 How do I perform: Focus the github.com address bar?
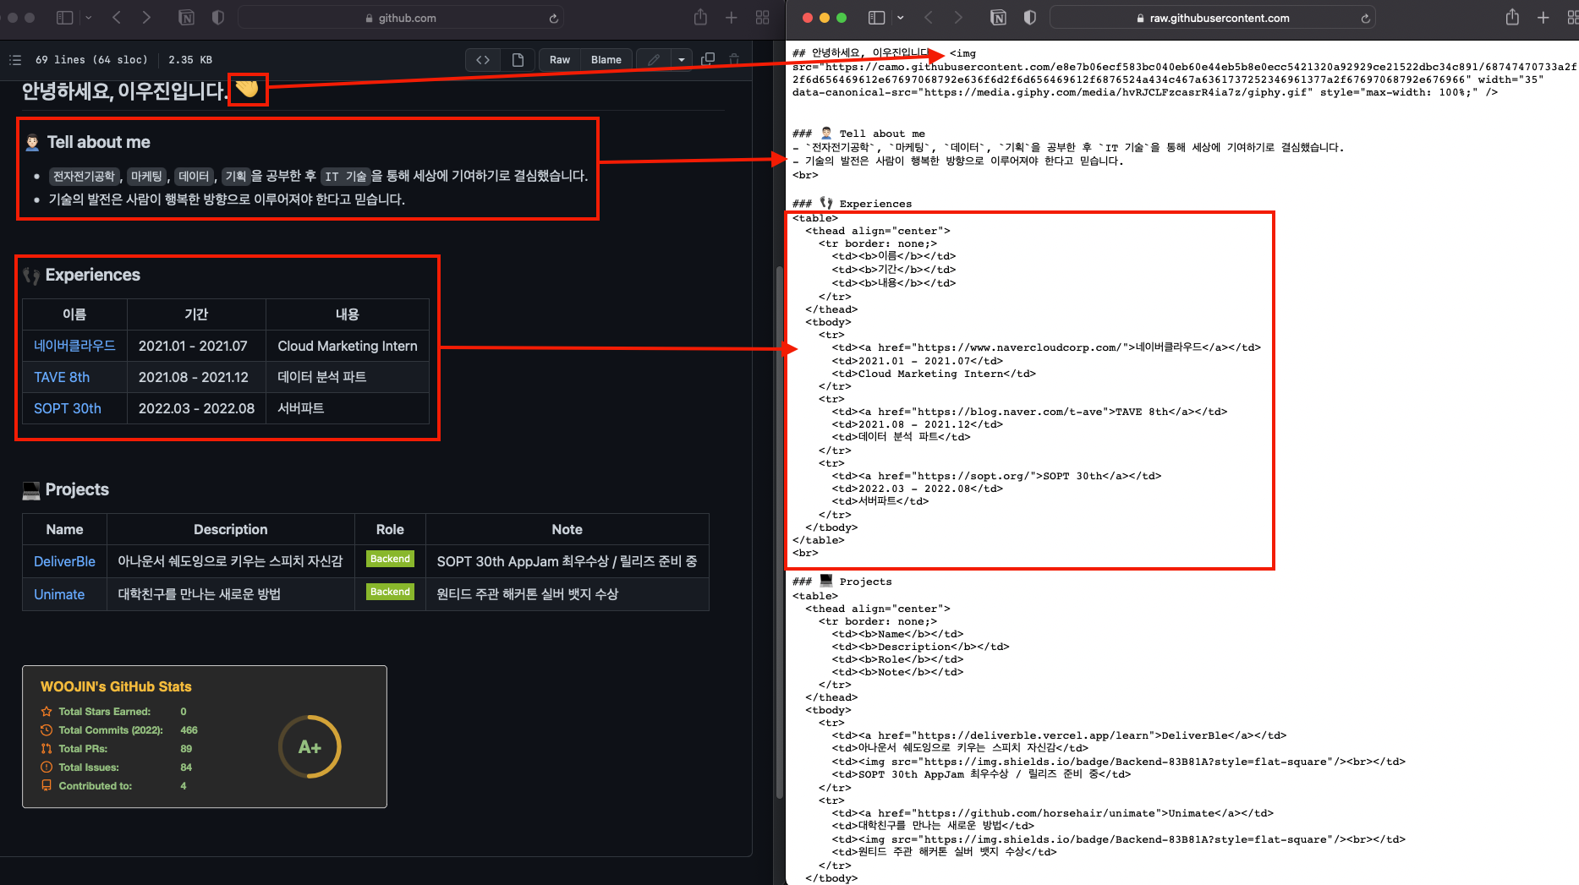coord(401,18)
